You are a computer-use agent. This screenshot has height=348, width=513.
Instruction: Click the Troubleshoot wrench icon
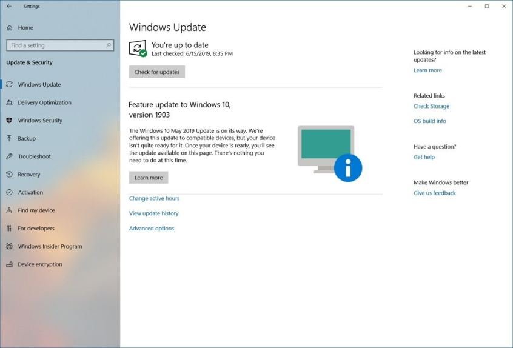(x=9, y=156)
